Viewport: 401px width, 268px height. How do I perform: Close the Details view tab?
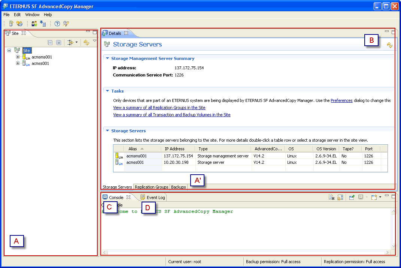(126, 33)
